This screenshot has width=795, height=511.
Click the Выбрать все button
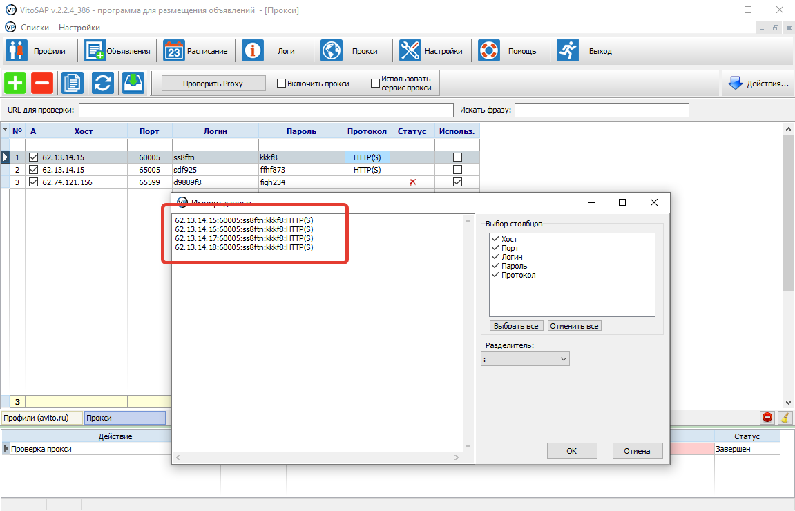516,326
